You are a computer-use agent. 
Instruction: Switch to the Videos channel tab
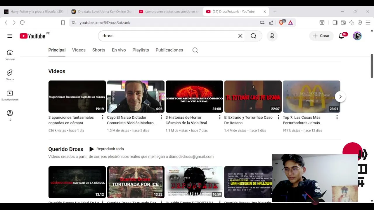coord(79,50)
